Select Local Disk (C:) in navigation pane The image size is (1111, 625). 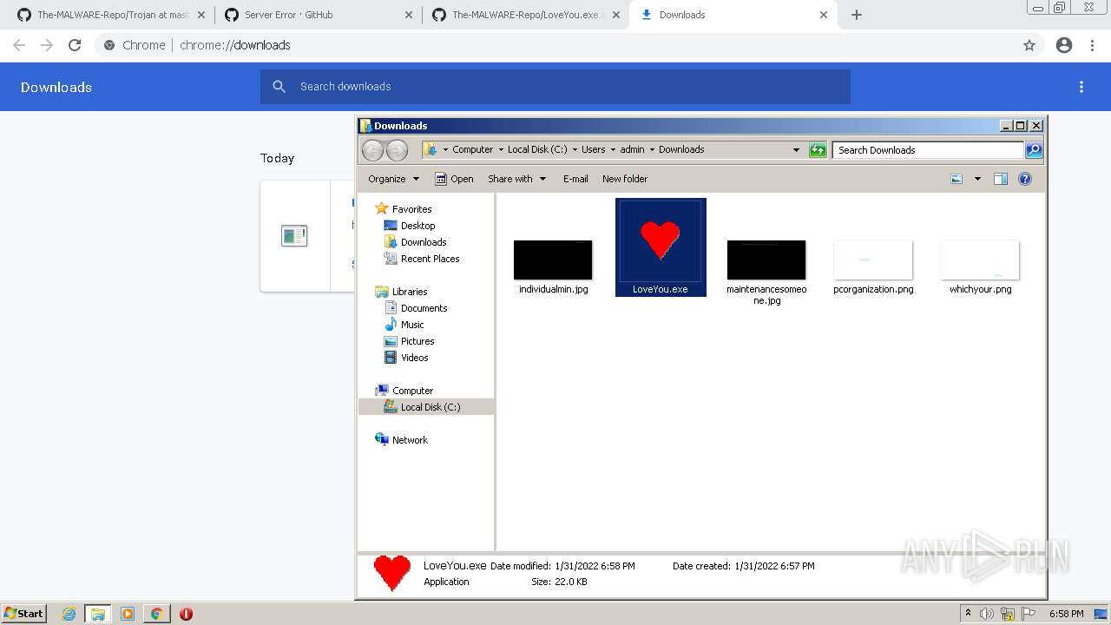[426, 407]
